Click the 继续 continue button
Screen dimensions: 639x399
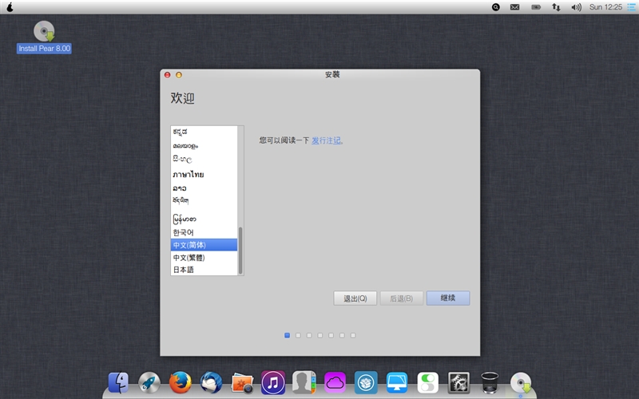pyautogui.click(x=448, y=298)
